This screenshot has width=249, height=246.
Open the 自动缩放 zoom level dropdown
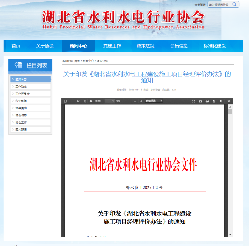pyautogui.click(x=154, y=101)
